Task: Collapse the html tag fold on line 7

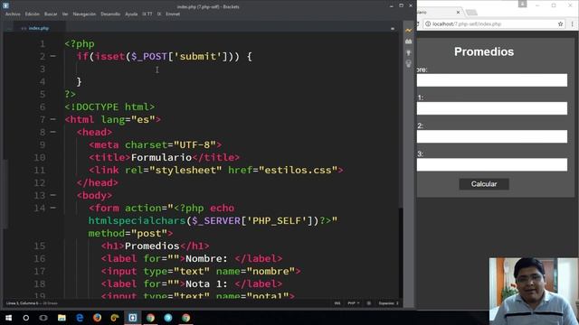Action: click(x=53, y=119)
